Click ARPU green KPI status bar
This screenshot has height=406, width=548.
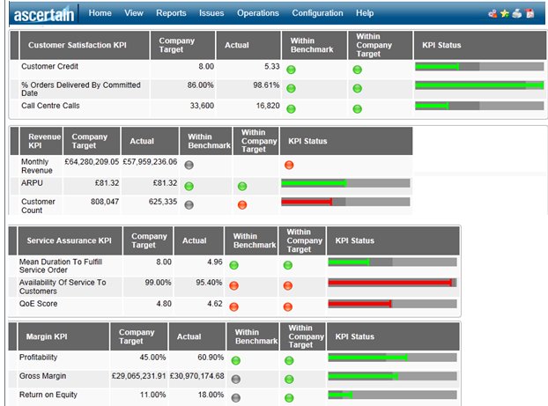(x=345, y=183)
